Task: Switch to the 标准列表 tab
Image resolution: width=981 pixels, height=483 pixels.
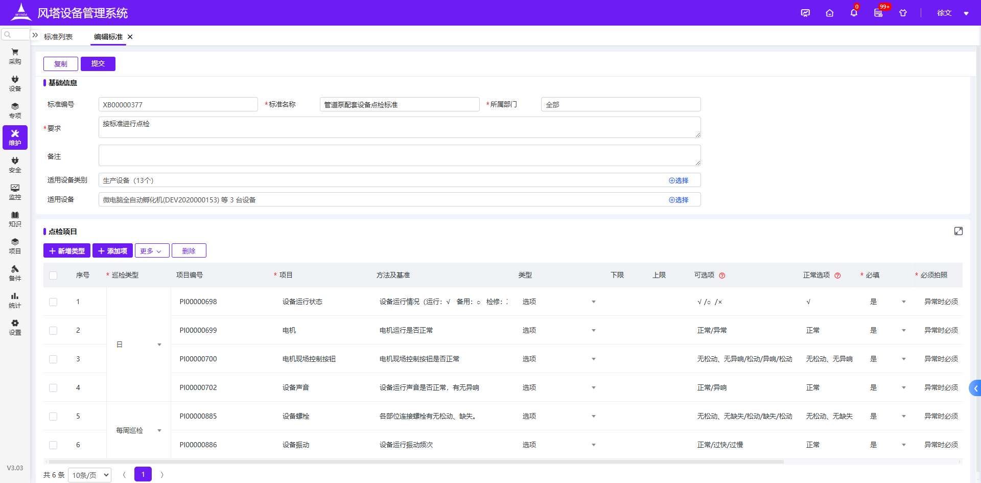Action: pos(57,36)
